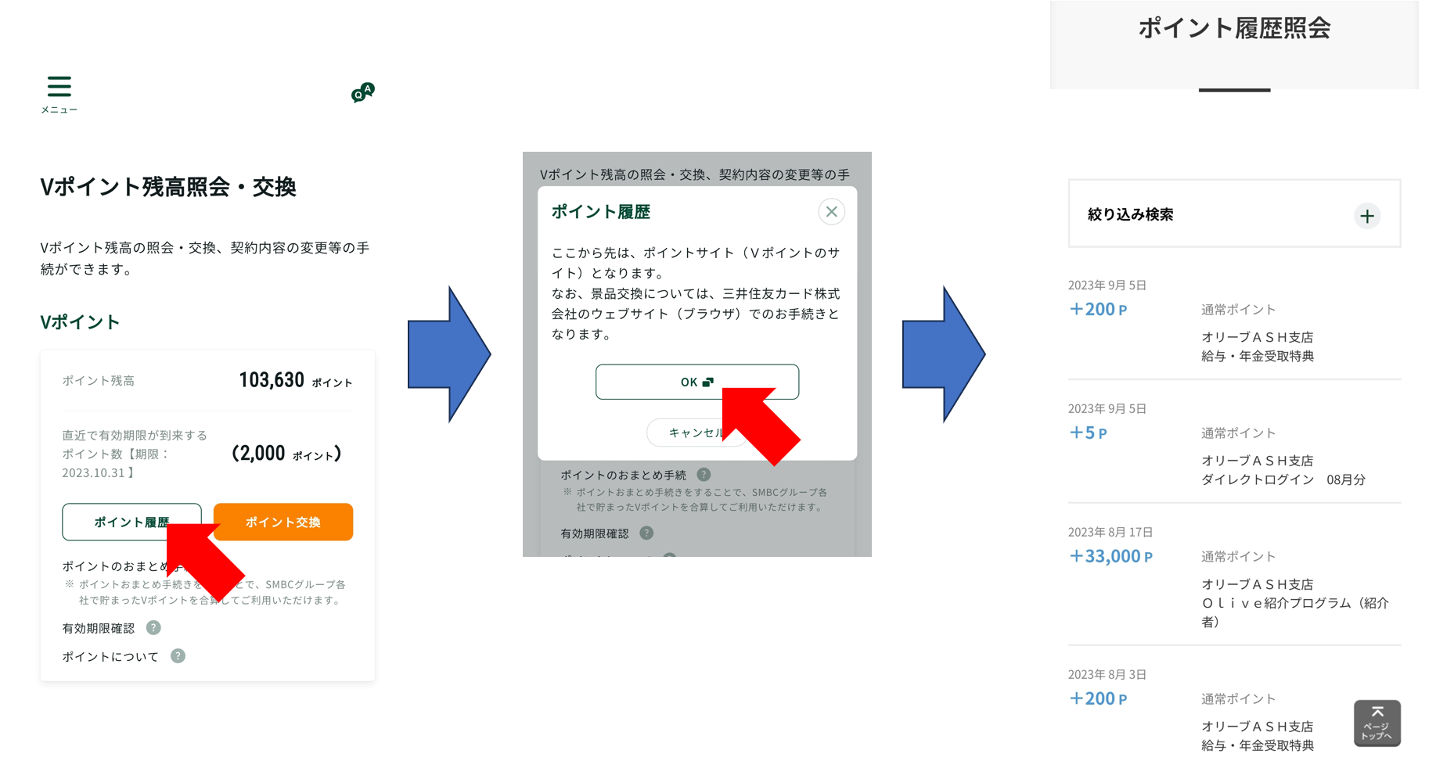Expand 絞り込み検索 with the plus icon
This screenshot has width=1454, height=779.
tap(1366, 216)
